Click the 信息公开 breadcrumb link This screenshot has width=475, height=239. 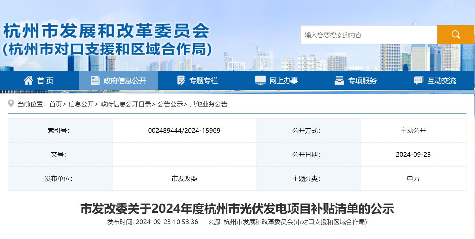[81, 104]
